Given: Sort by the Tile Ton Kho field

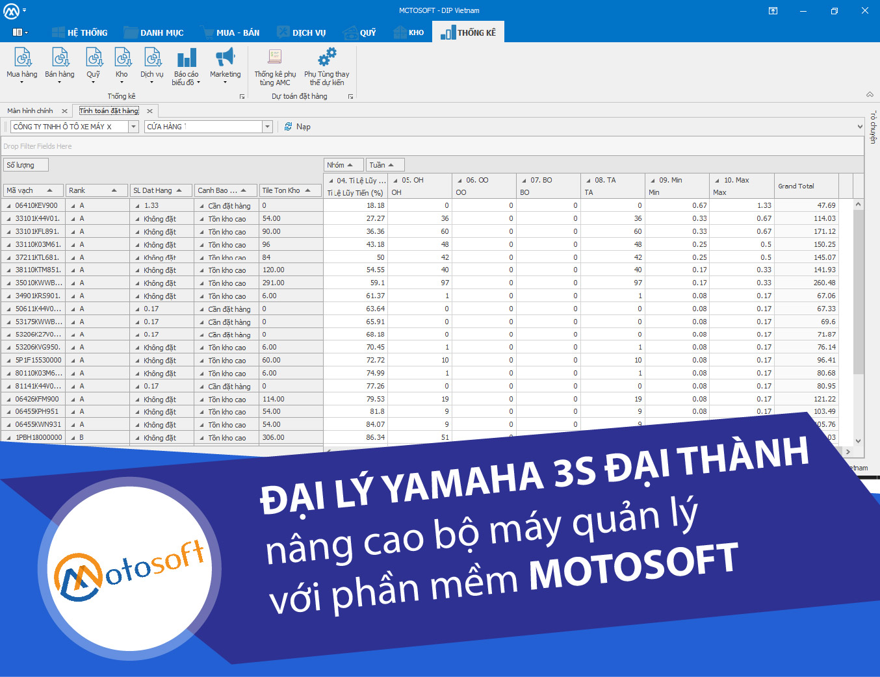Looking at the screenshot, I should tap(290, 190).
